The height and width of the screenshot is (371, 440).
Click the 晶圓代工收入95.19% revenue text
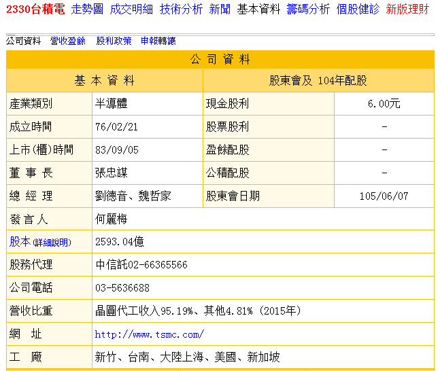(x=144, y=311)
